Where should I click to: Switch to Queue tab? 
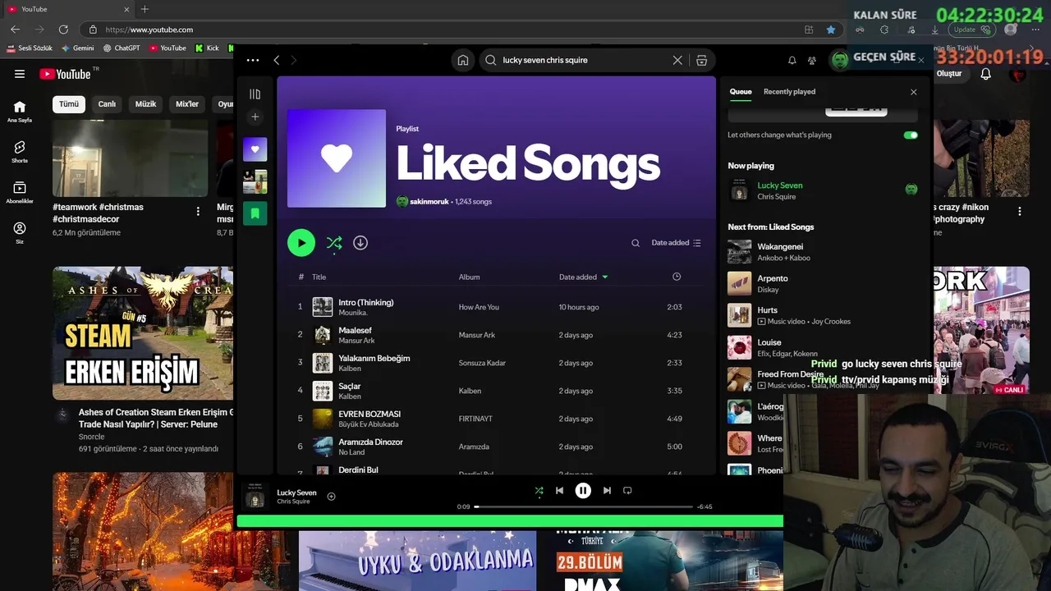741,92
